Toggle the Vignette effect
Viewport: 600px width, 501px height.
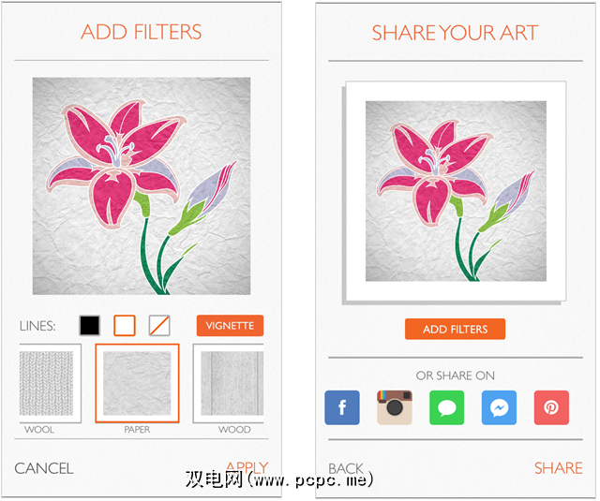pyautogui.click(x=232, y=327)
